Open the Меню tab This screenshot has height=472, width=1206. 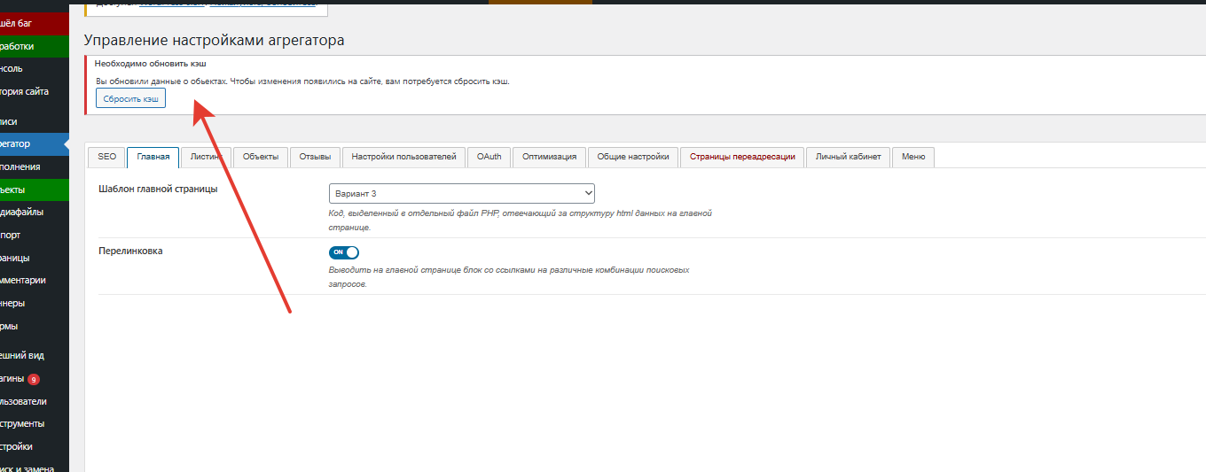click(x=912, y=157)
